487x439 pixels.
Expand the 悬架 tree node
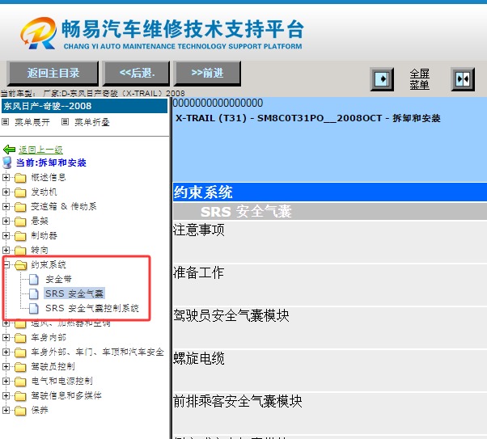click(6, 221)
